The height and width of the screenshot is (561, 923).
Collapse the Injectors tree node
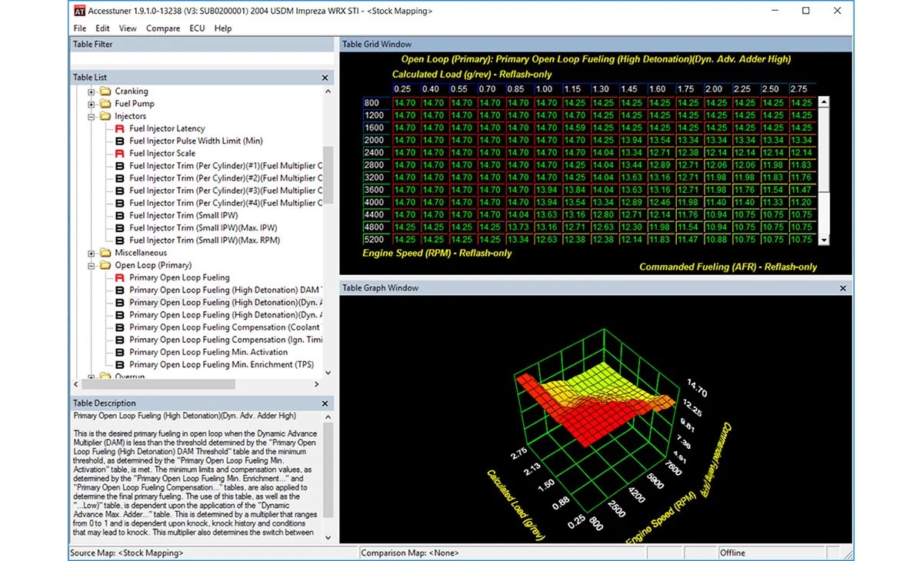(x=92, y=116)
